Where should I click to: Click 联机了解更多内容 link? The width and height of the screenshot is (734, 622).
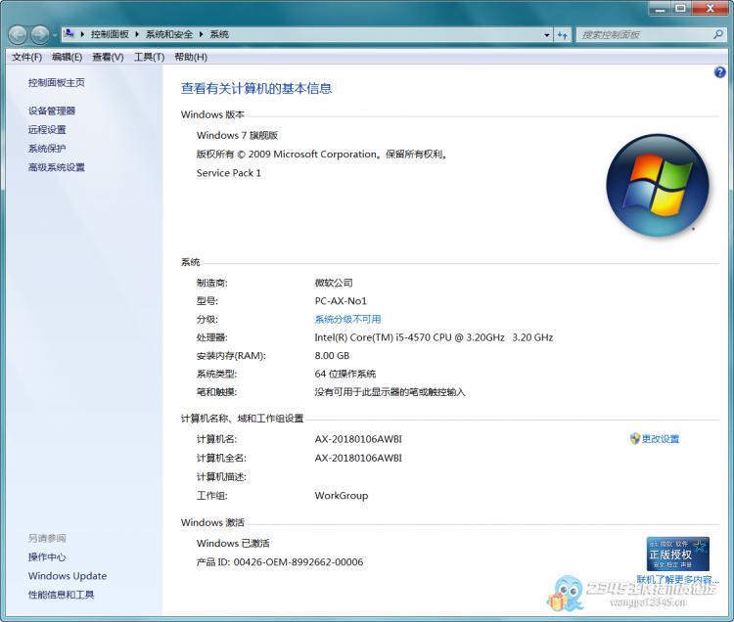point(677,580)
